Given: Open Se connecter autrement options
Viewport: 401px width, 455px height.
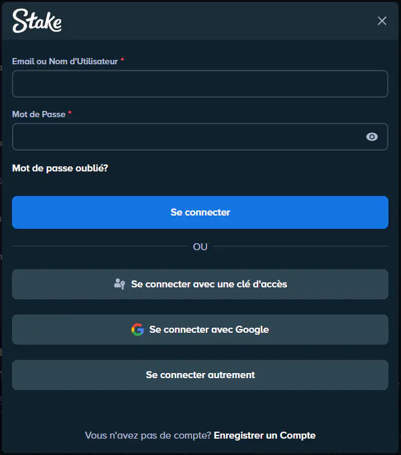Looking at the screenshot, I should pos(200,375).
